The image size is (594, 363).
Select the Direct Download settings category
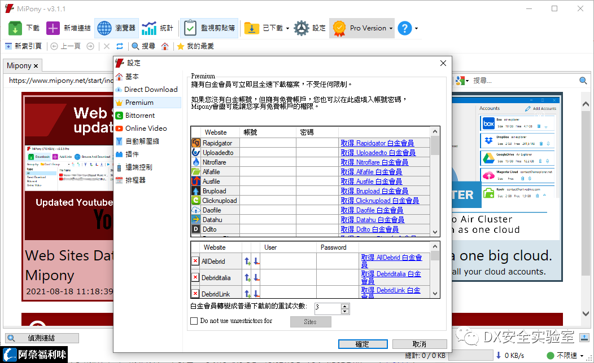(148, 89)
